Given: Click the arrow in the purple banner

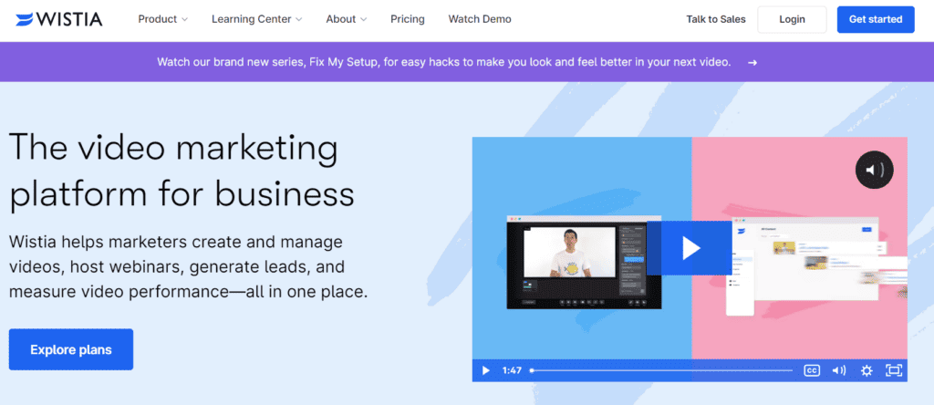Looking at the screenshot, I should (x=752, y=63).
